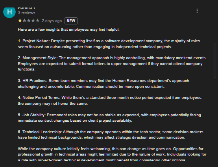The height and width of the screenshot is (167, 218).
Task: Click the HR Practices paragraph
Action: (103, 83)
